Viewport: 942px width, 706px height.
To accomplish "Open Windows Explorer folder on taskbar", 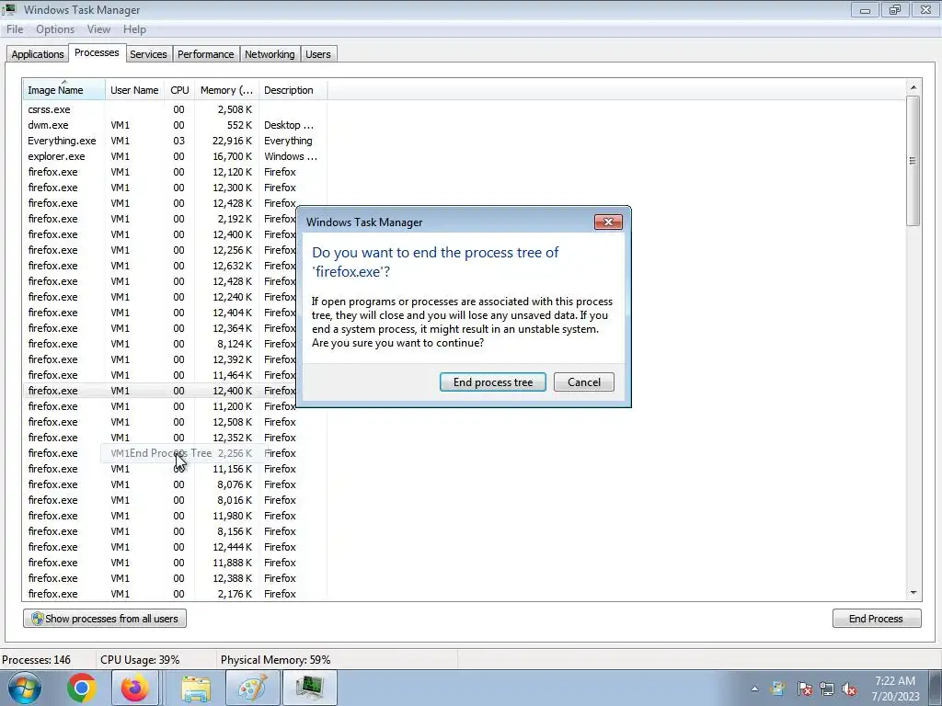I will [x=197, y=688].
